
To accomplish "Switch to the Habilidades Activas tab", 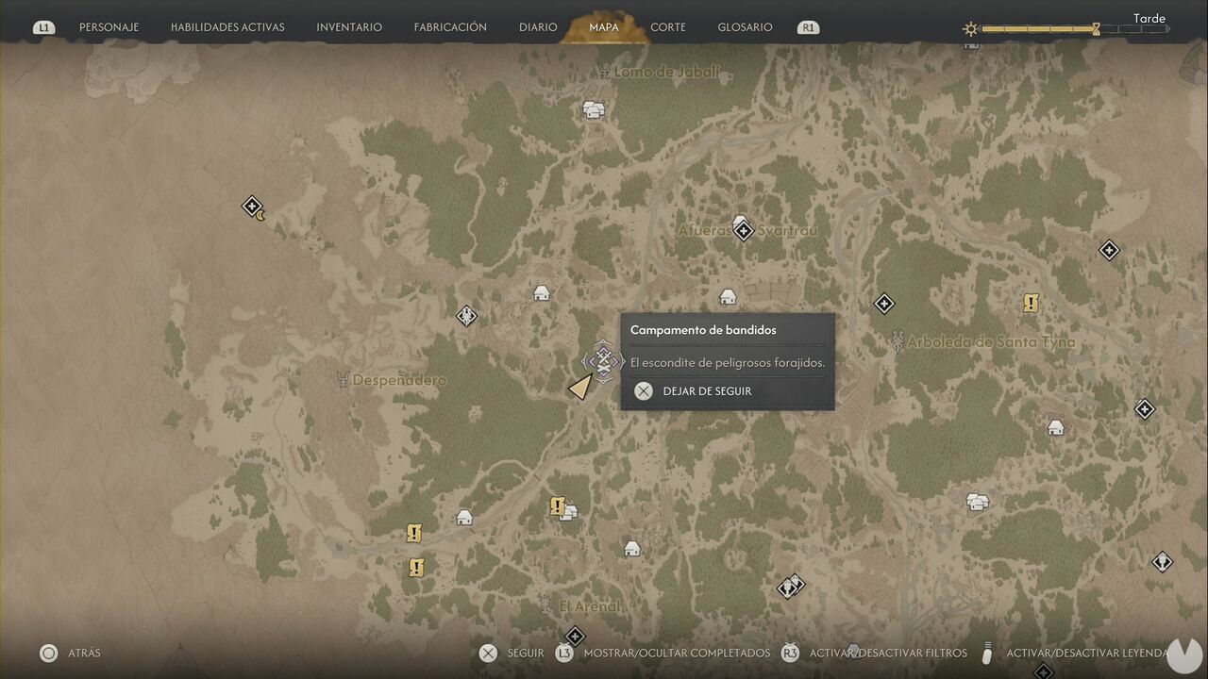I will pos(227,27).
